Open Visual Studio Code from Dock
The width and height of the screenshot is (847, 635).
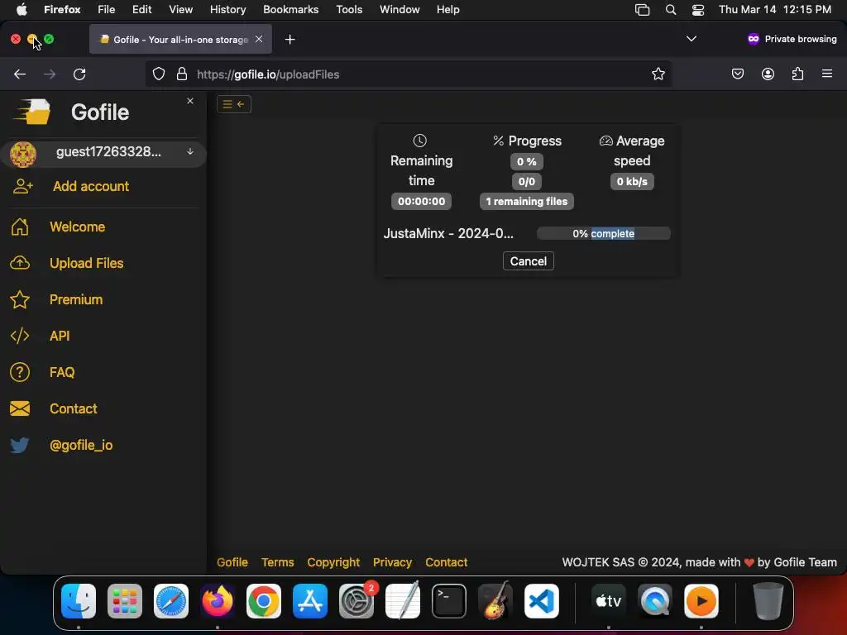pyautogui.click(x=541, y=601)
